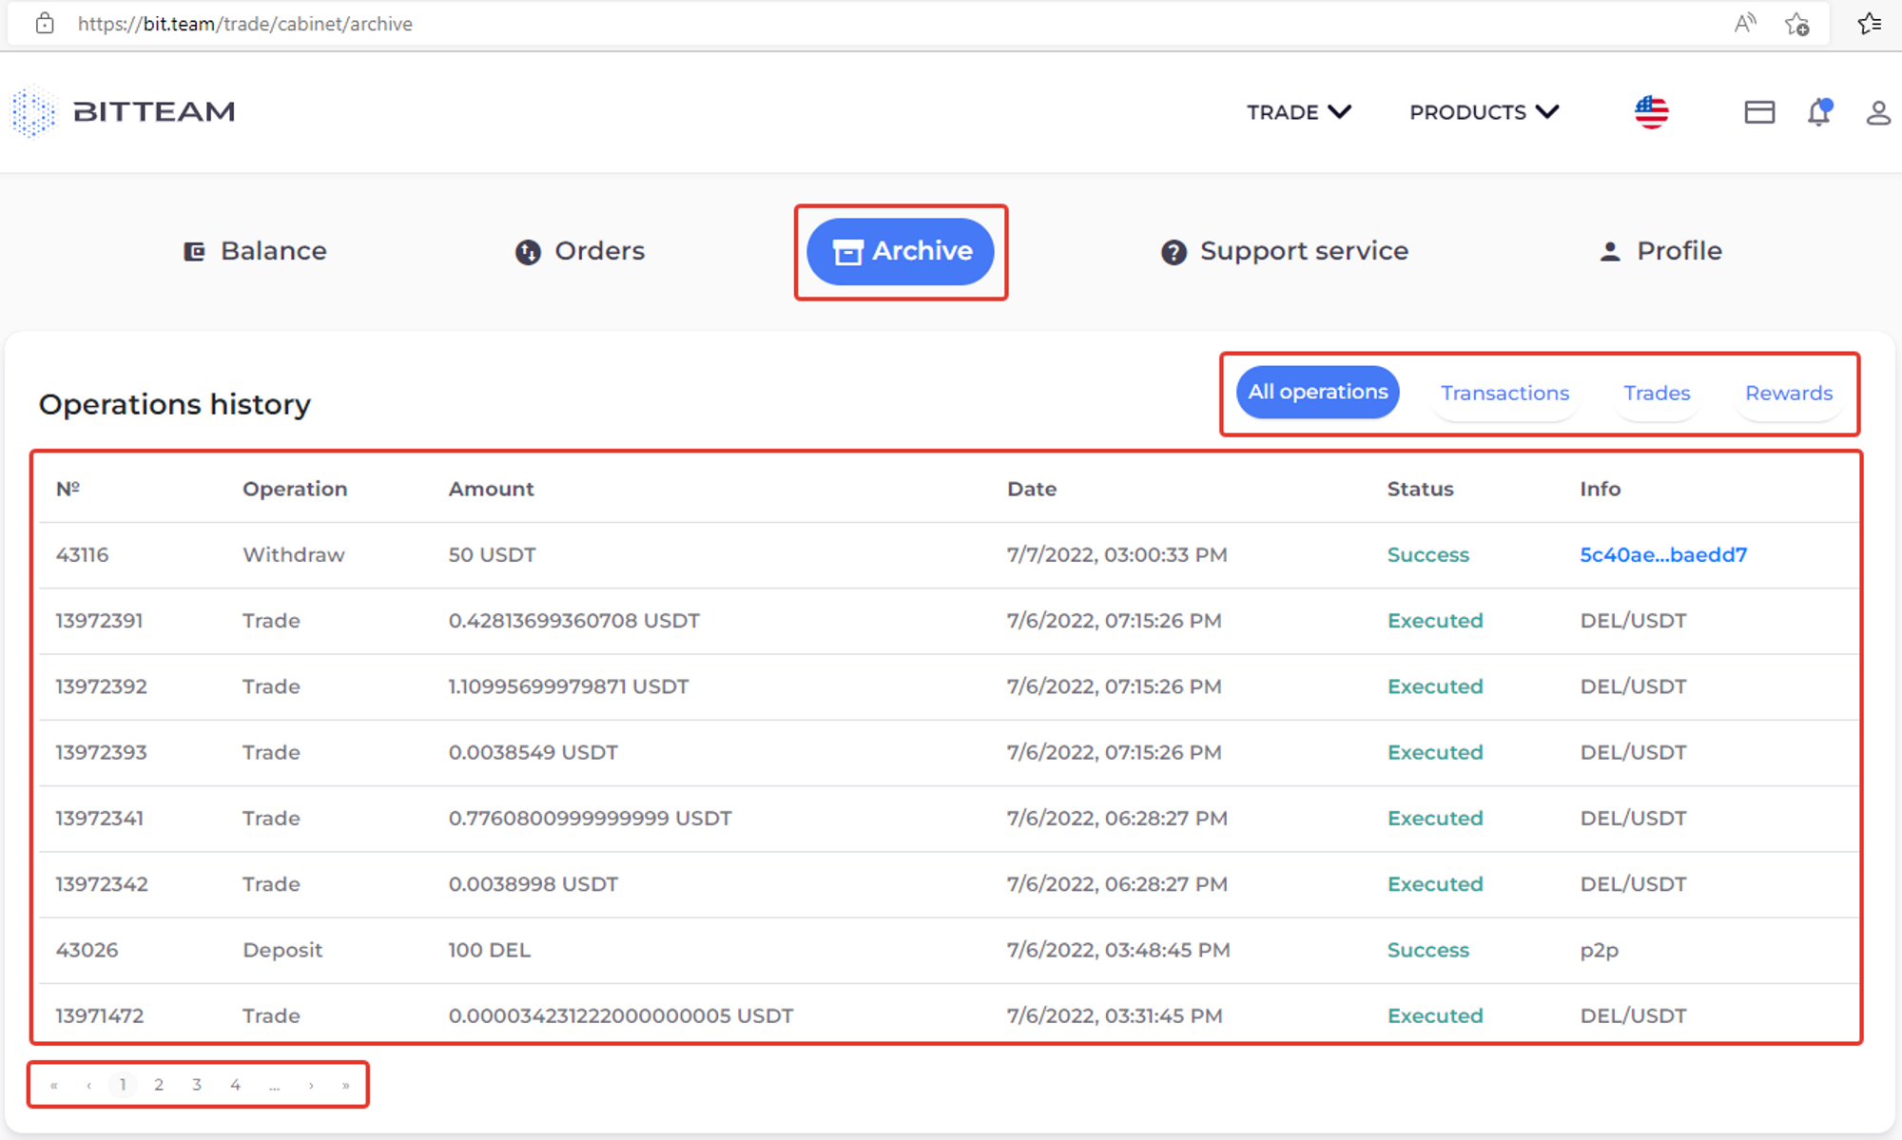Click trade number 13972342

click(102, 884)
